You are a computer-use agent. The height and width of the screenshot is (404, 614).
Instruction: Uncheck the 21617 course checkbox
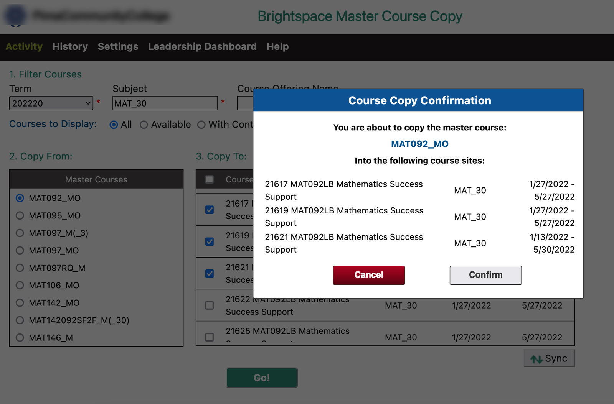click(x=210, y=210)
